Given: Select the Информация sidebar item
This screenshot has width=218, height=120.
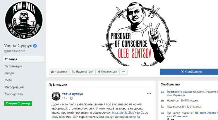Looking at the screenshot, I should (14, 87).
